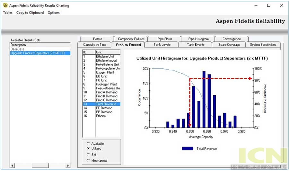Switch to Component Failures tab
This screenshot has height=171, width=289.
[131, 39]
